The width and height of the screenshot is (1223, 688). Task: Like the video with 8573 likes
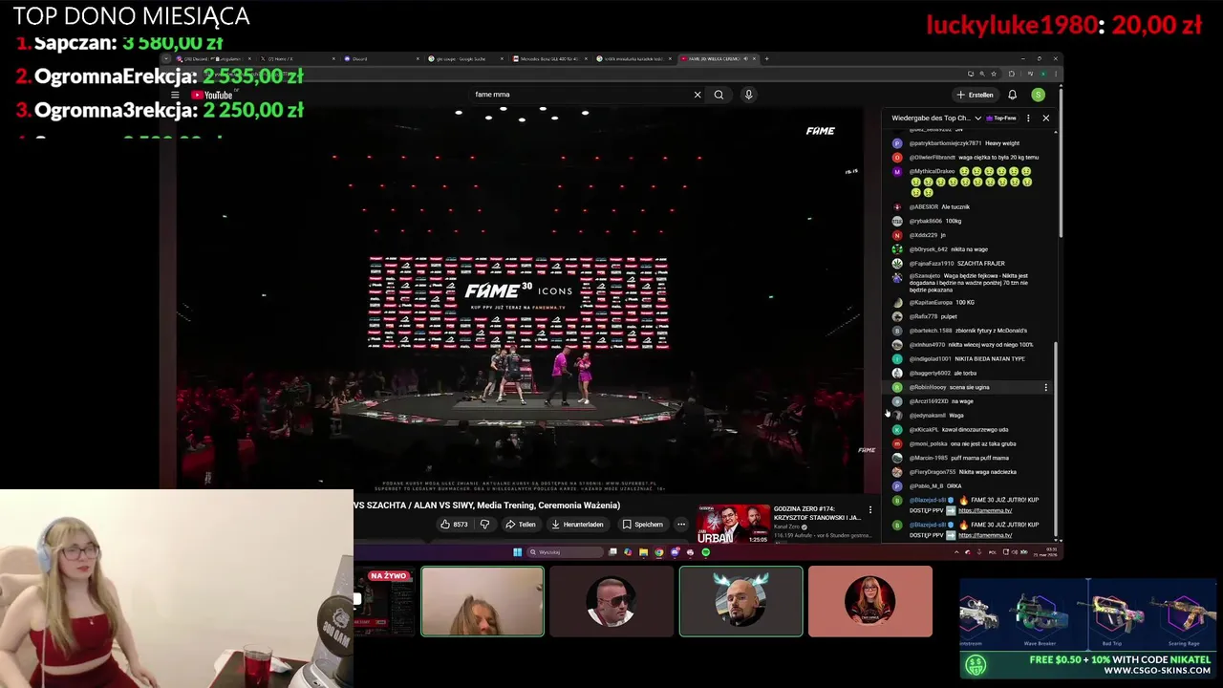click(x=455, y=524)
